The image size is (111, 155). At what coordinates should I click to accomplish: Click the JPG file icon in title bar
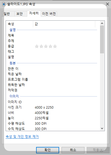point(4,4)
